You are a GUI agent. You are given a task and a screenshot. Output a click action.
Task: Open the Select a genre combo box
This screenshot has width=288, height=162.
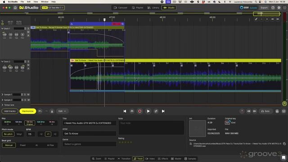coord(89,144)
